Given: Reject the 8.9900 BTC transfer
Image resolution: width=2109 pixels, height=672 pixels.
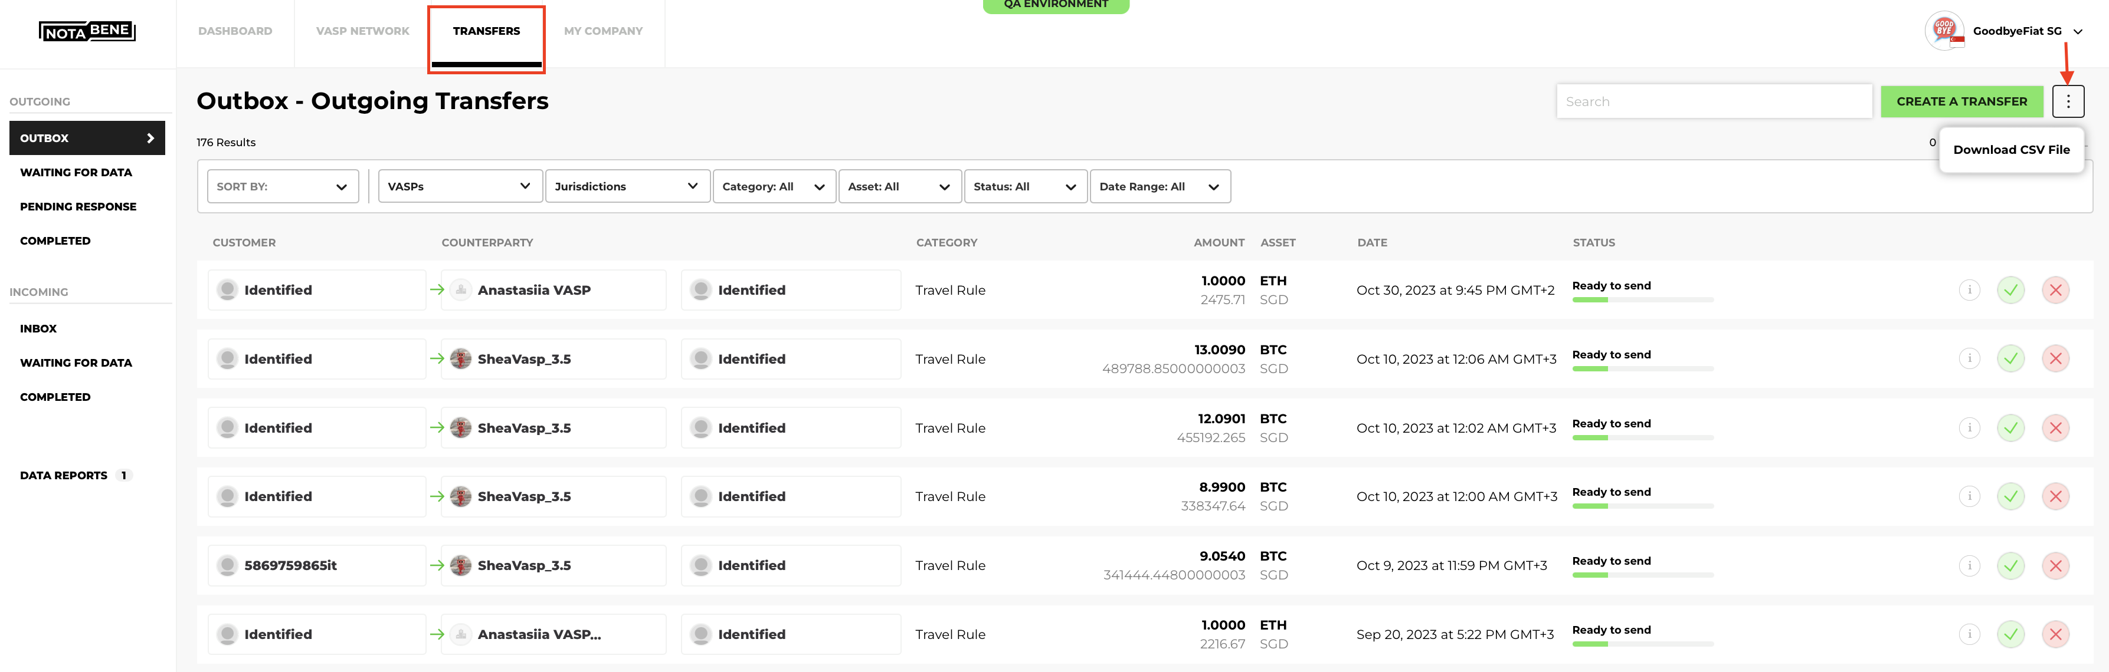Looking at the screenshot, I should pos(2055,496).
